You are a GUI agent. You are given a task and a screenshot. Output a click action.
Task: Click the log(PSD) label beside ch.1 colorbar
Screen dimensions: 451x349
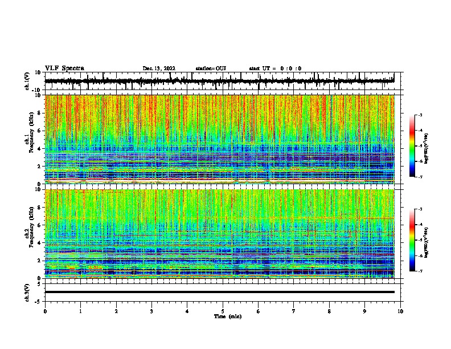(x=427, y=148)
